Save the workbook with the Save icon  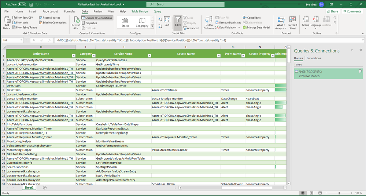31,4
